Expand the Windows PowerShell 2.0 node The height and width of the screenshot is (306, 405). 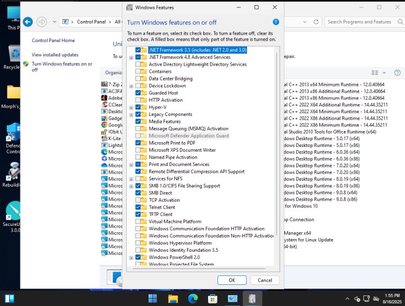(x=131, y=258)
